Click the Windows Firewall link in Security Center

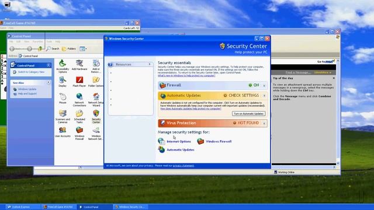tap(219, 141)
